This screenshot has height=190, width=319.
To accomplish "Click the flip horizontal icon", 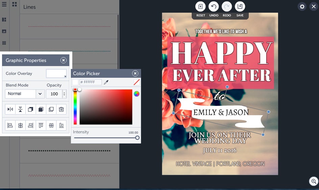I will pos(10,109).
